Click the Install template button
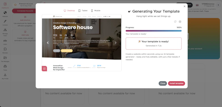Screen dimensions: 222x107 coord(176,83)
